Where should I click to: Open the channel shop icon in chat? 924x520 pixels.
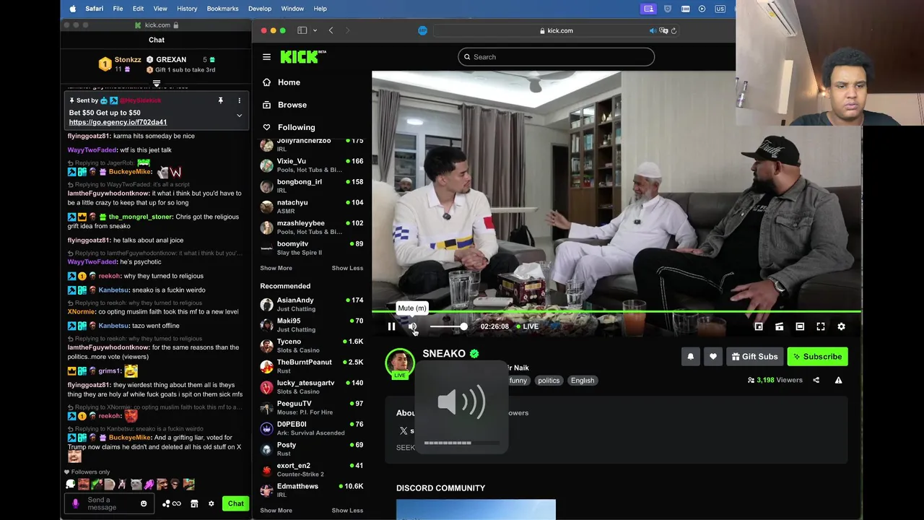pos(193,503)
